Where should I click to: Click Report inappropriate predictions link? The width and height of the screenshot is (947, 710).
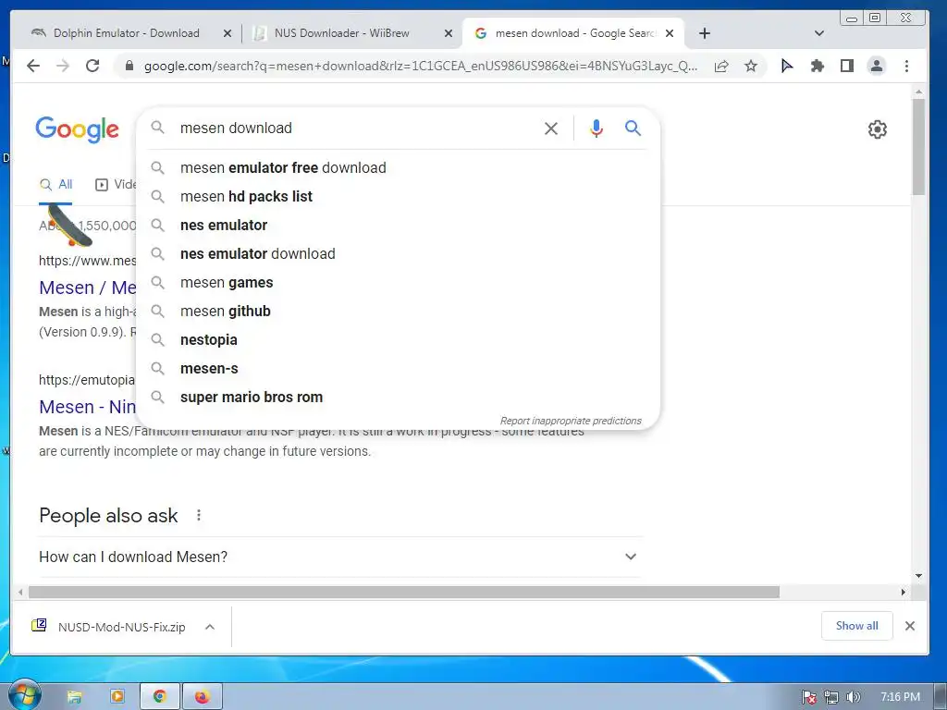point(571,421)
